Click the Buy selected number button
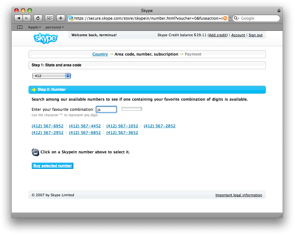294x234 pixels. coord(52,165)
